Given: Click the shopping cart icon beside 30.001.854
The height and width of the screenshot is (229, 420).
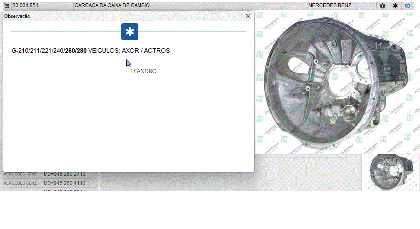Looking at the screenshot, I should pyautogui.click(x=7, y=6).
